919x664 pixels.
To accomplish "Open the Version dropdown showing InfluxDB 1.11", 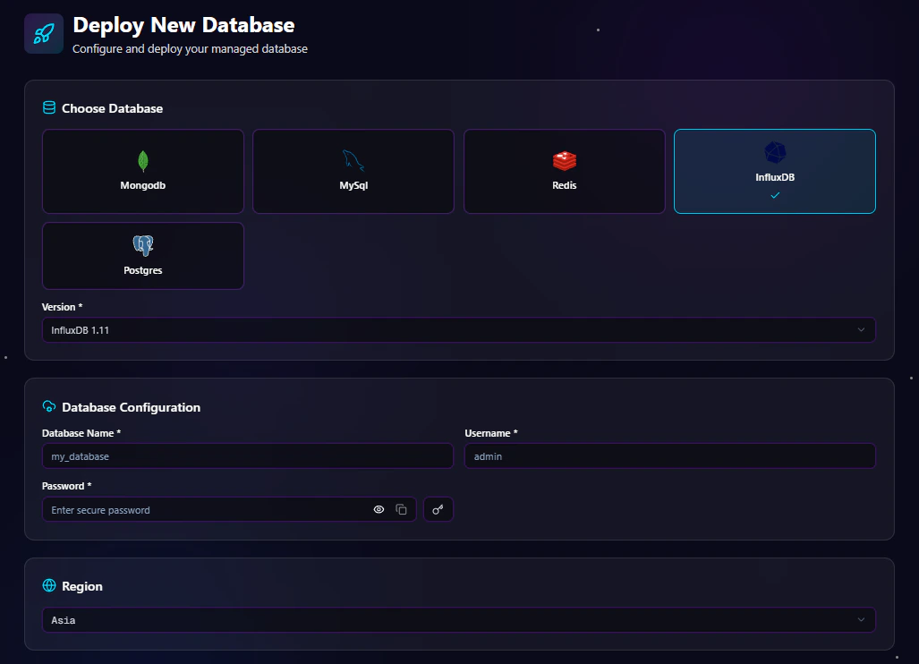I will (459, 330).
